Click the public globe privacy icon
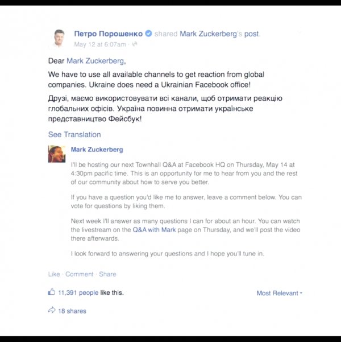The width and height of the screenshot is (341, 342). click(x=135, y=44)
